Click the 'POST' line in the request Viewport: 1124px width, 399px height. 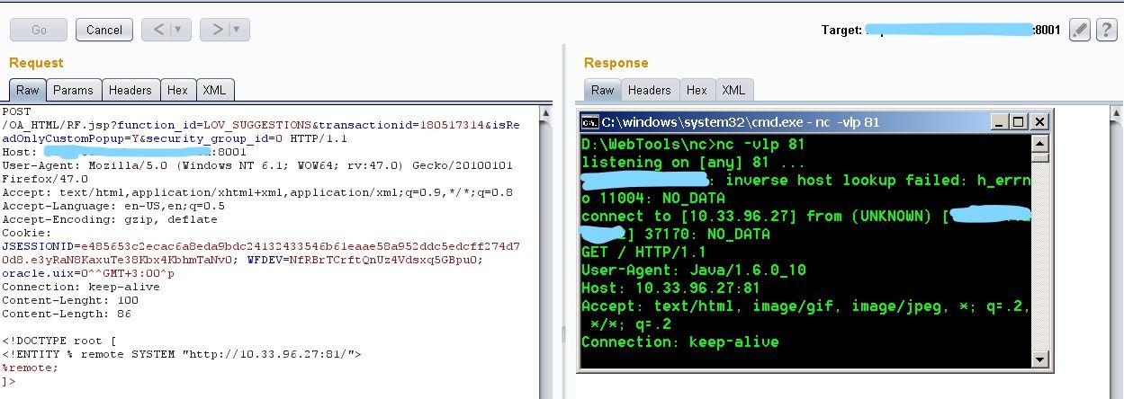(x=16, y=112)
